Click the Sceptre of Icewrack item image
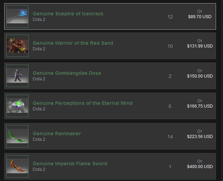Screen dimensions: 223x181 (x=17, y=16)
